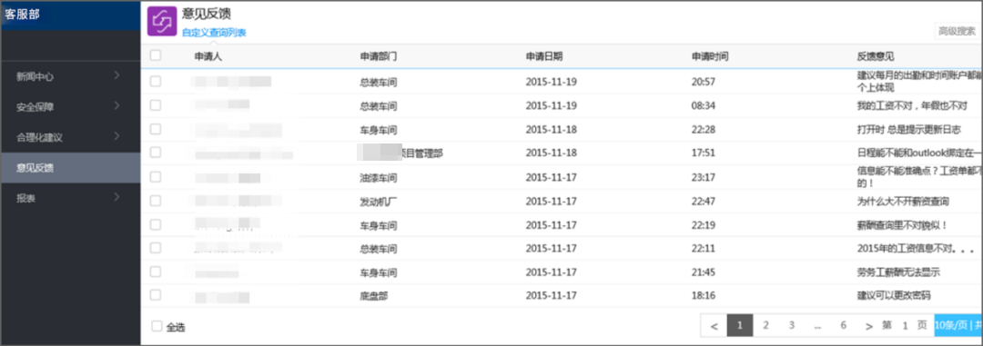Viewport: 983px width, 346px height.
Task: Select 意见反馈 in the sidebar
Action: click(x=70, y=167)
